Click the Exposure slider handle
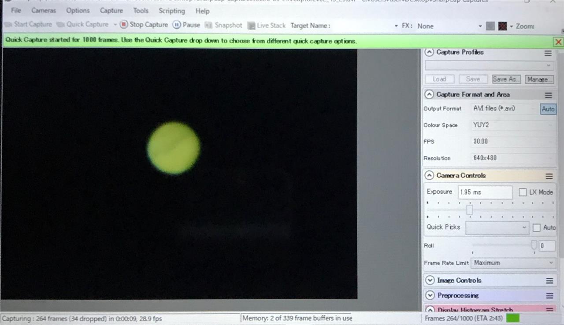The image size is (564, 325). (x=469, y=210)
